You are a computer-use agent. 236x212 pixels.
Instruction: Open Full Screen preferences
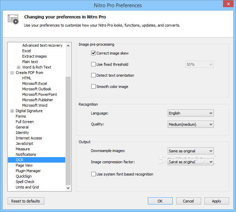(25, 122)
